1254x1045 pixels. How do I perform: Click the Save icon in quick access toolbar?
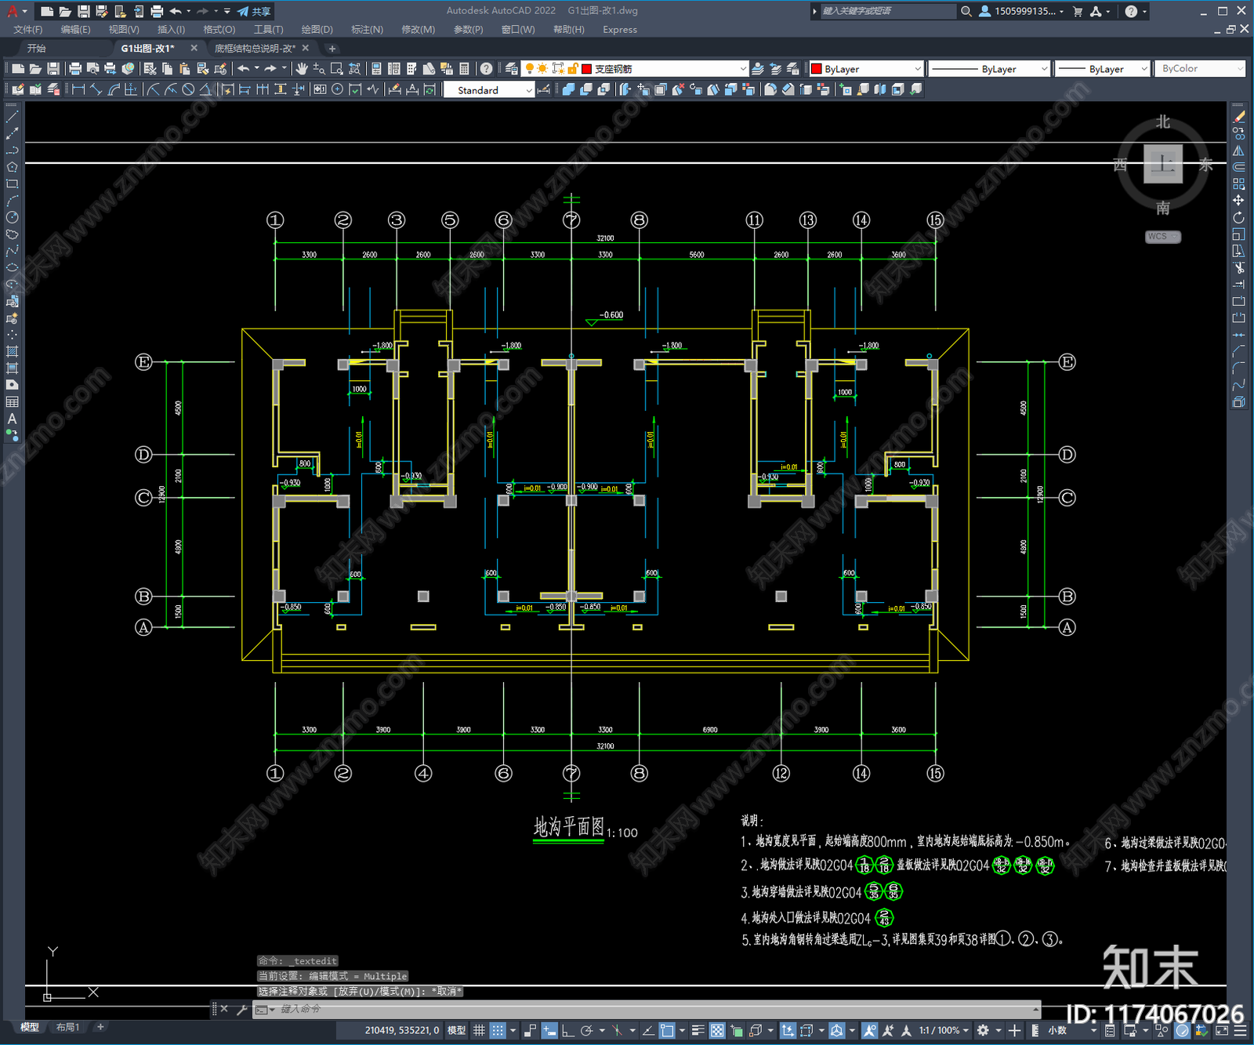click(83, 11)
